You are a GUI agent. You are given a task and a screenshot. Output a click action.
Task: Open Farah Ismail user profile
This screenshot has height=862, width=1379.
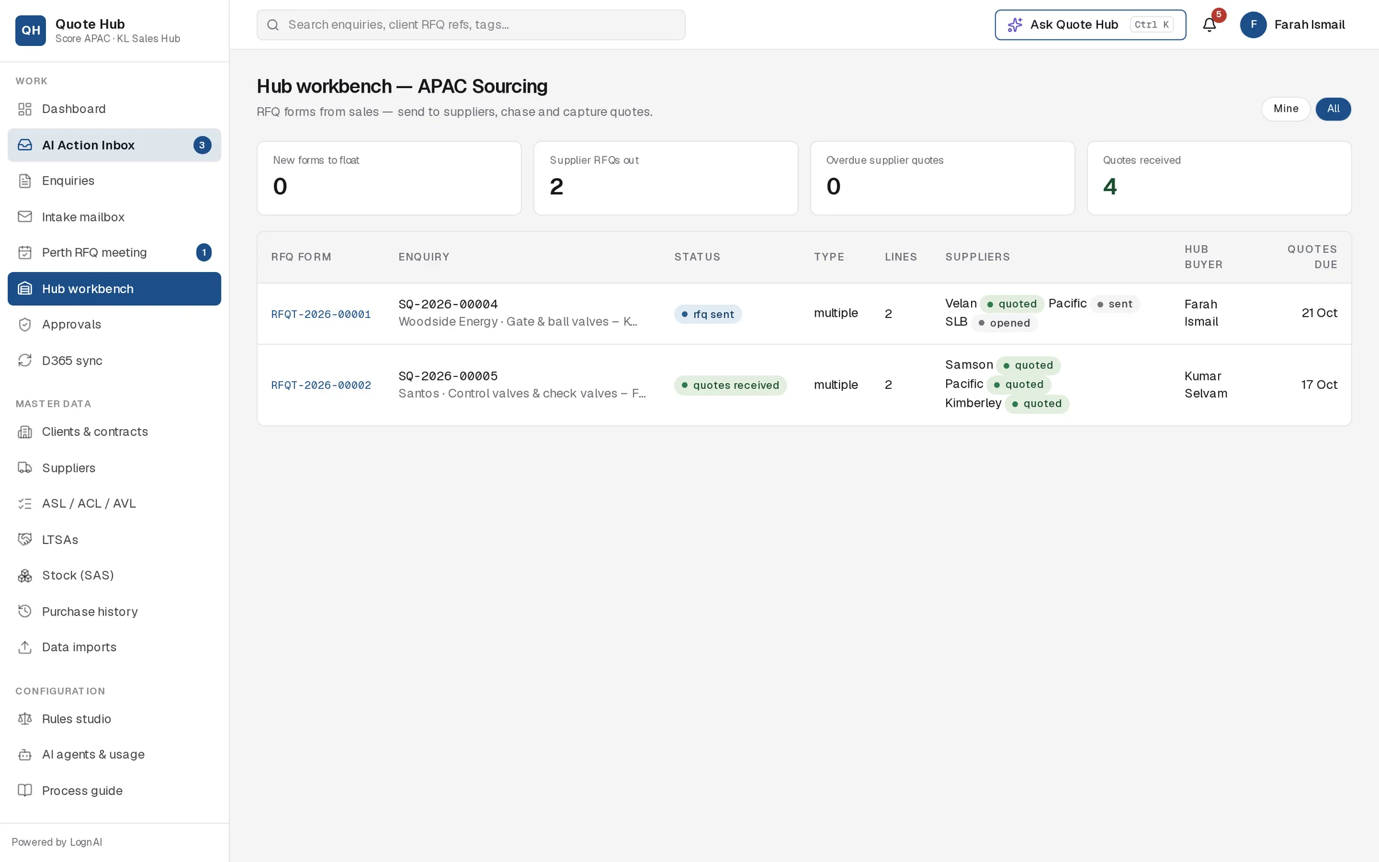point(1292,25)
